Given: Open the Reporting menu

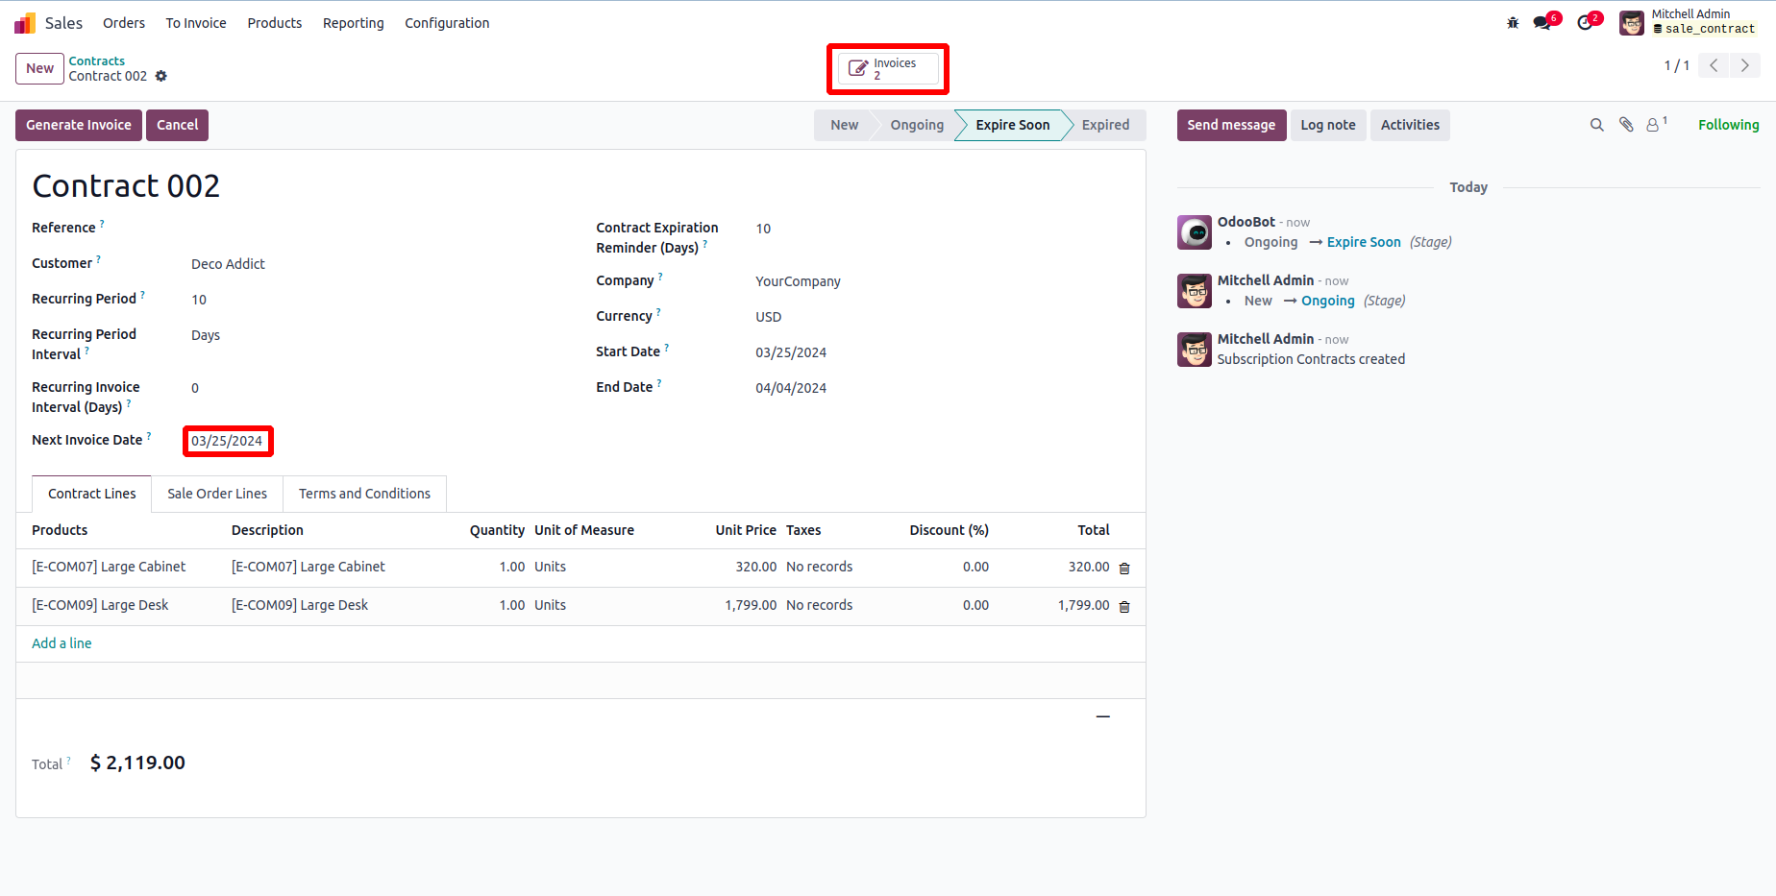Looking at the screenshot, I should click(353, 23).
